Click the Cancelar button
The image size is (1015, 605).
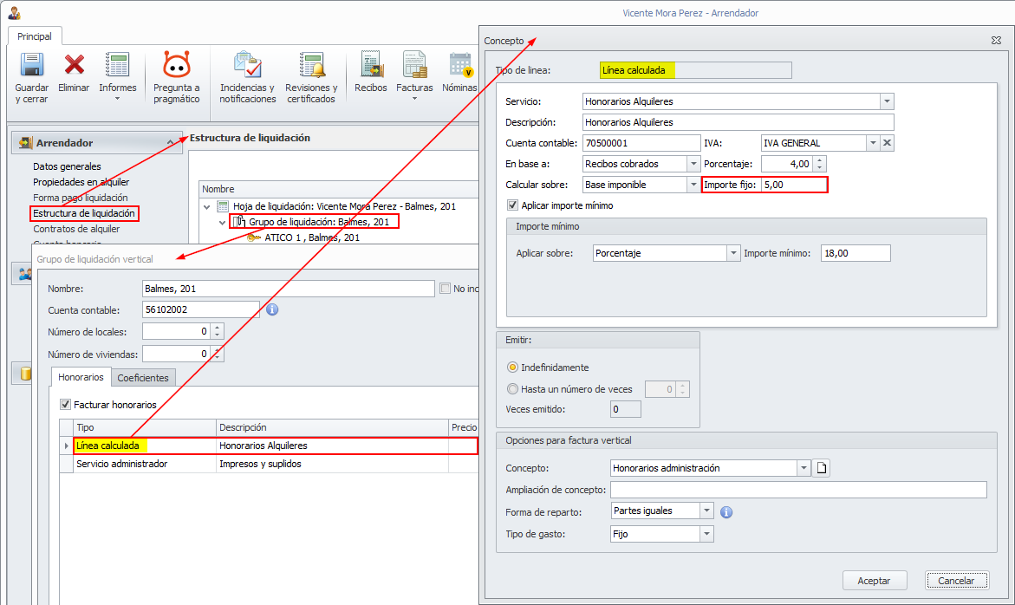click(x=956, y=581)
